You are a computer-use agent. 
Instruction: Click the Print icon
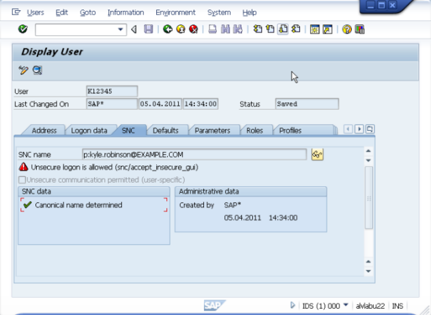tap(213, 29)
